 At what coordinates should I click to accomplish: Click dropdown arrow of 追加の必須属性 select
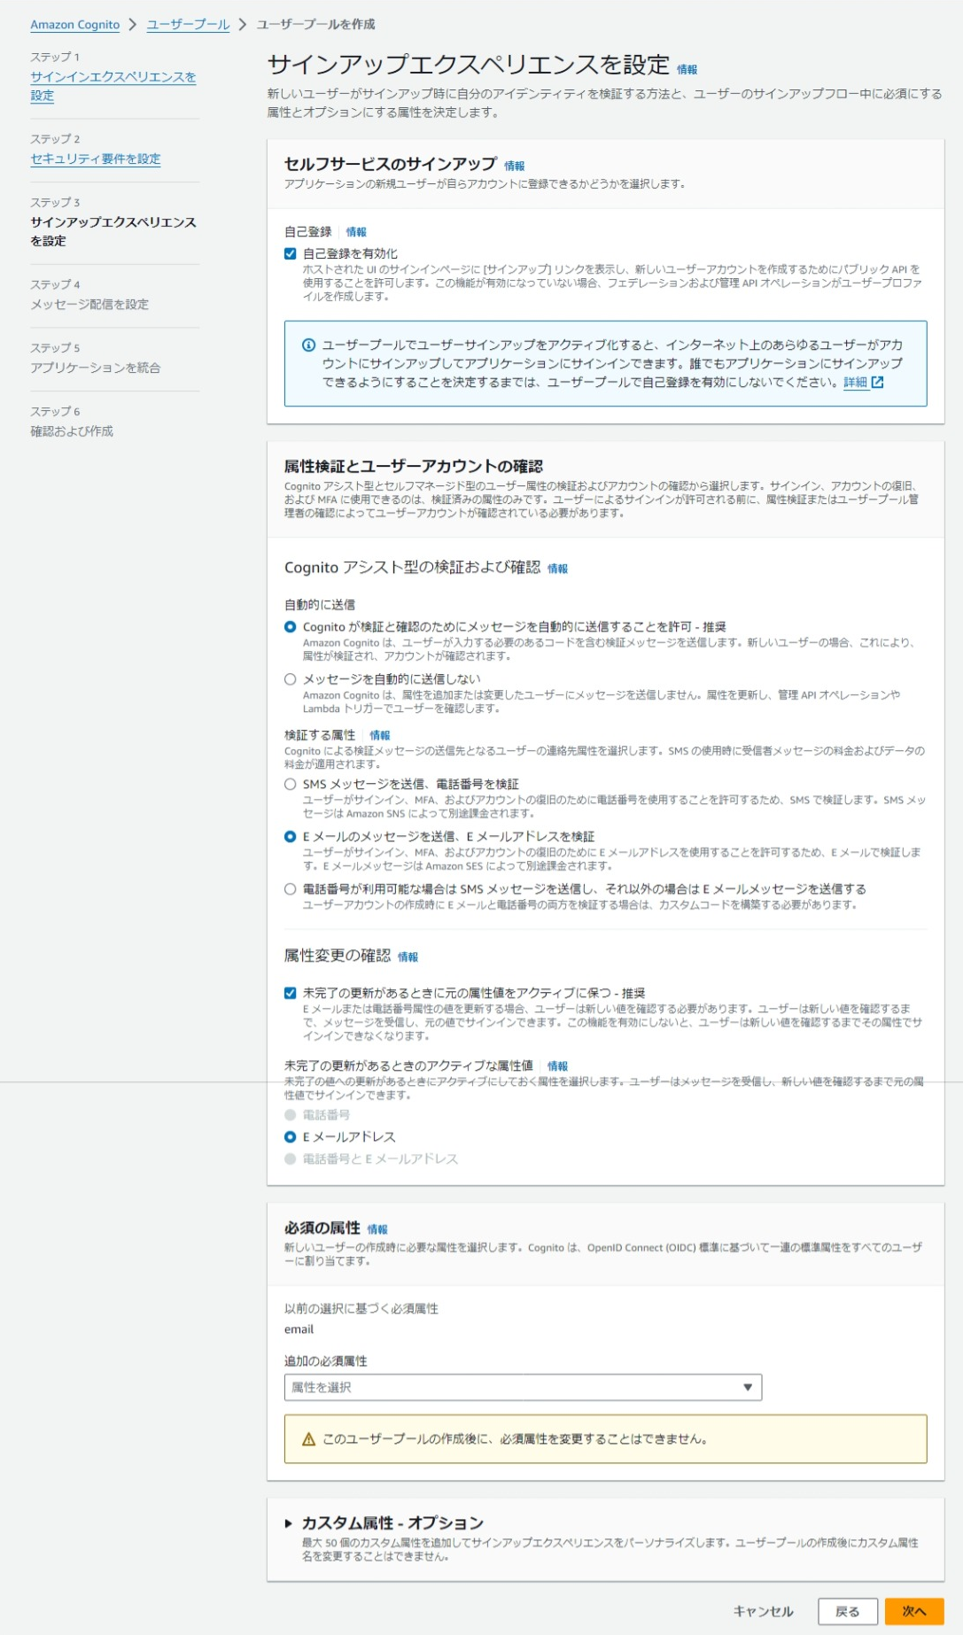click(x=748, y=1387)
